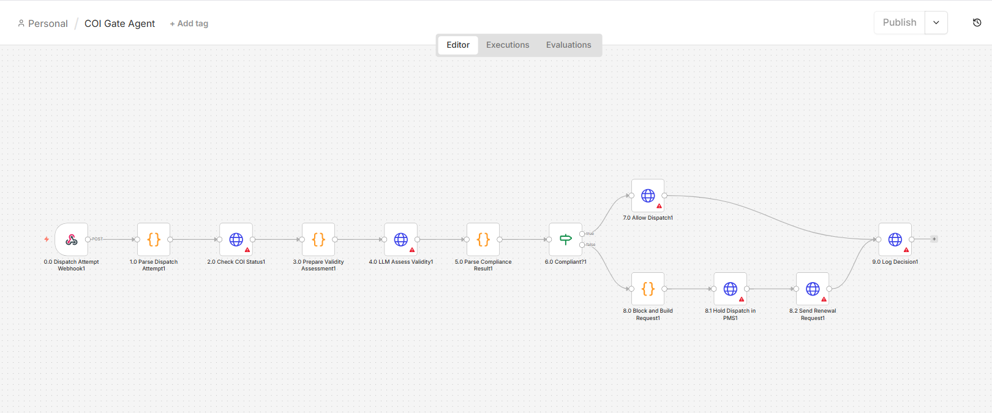This screenshot has height=413, width=992.
Task: Expand the Publish options dropdown arrow
Action: [x=936, y=23]
